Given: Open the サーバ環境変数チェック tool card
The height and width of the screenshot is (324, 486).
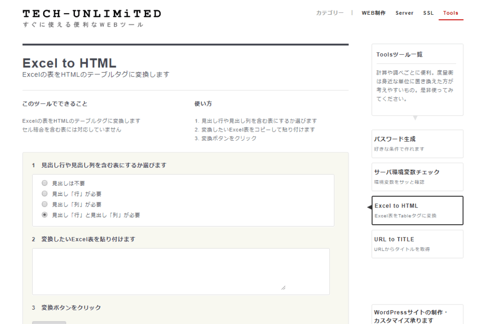Looking at the screenshot, I should click(417, 177).
